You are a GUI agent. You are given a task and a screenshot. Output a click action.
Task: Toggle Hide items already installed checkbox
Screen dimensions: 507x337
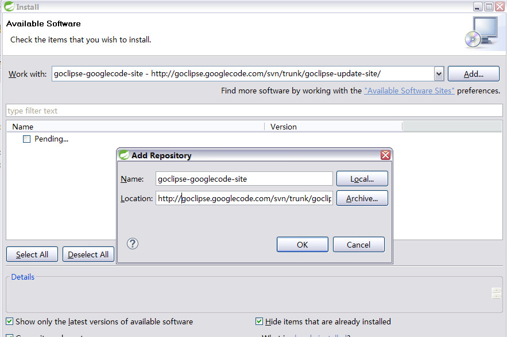pyautogui.click(x=259, y=322)
